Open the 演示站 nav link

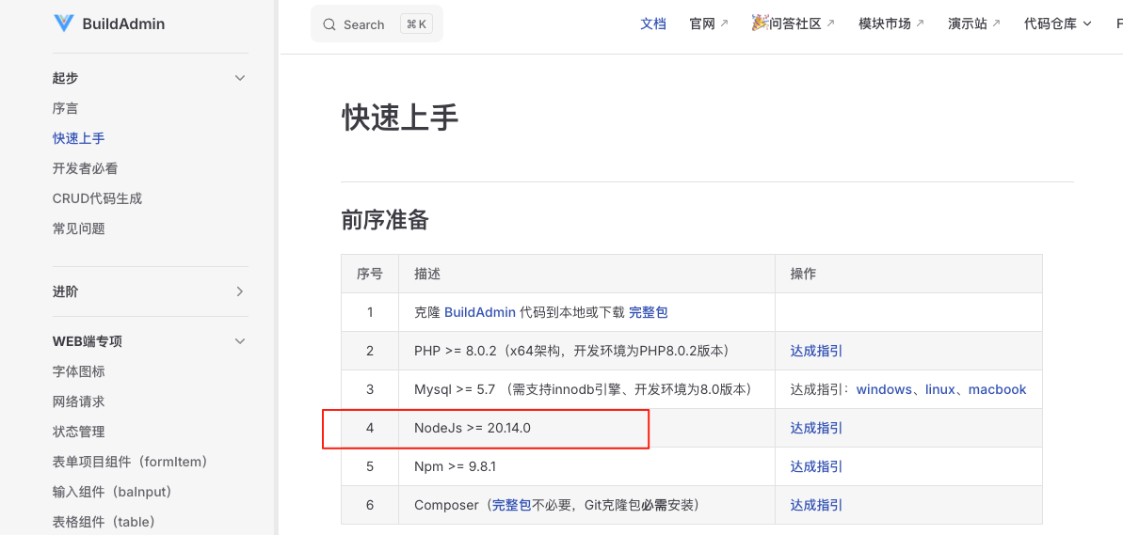tap(974, 24)
